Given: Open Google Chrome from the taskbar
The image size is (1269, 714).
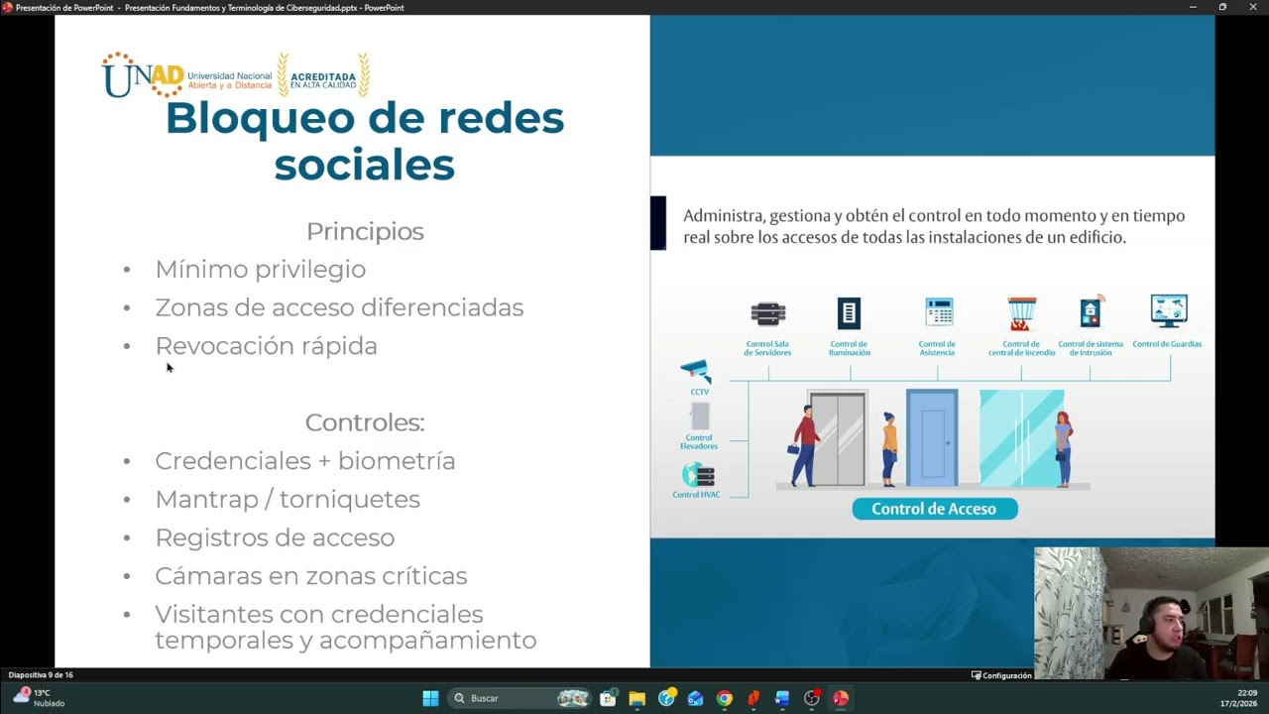Looking at the screenshot, I should pyautogui.click(x=725, y=698).
